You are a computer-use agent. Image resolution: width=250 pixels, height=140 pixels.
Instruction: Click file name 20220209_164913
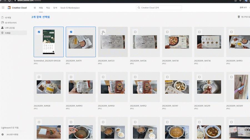(x=234, y=61)
